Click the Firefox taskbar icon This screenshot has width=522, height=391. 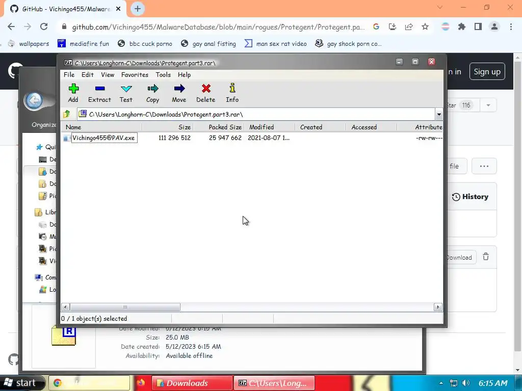coord(141,383)
